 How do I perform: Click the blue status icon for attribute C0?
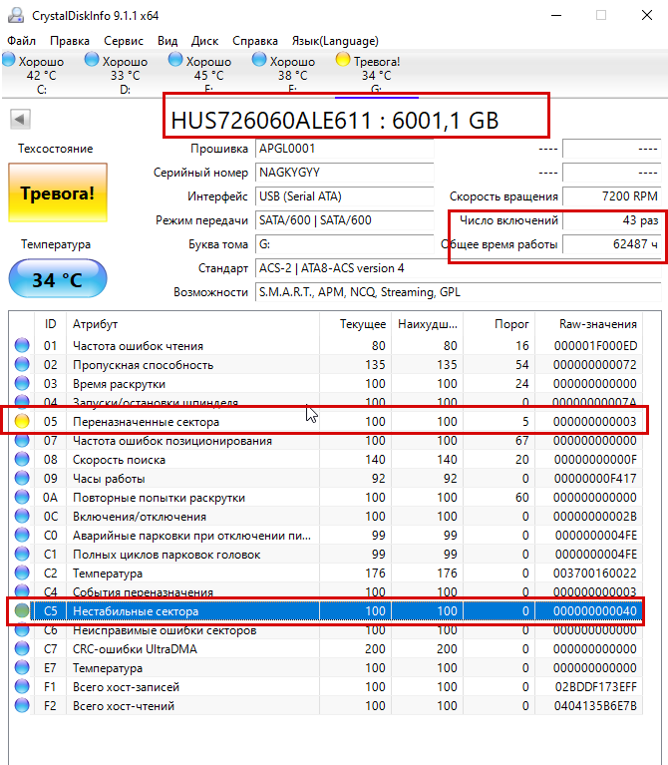pyautogui.click(x=22, y=536)
